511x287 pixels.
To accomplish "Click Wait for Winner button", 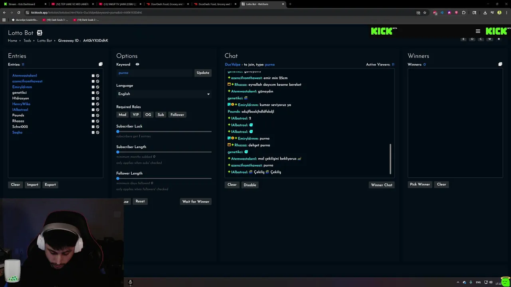I will (x=196, y=202).
